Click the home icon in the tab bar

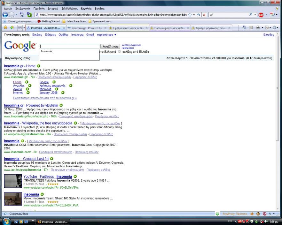point(244,27)
